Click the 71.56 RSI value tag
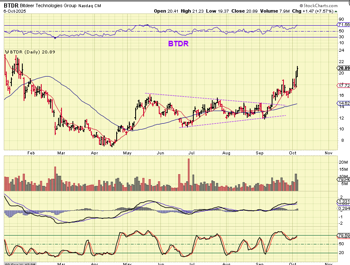The image size is (350, 265). click(x=344, y=25)
